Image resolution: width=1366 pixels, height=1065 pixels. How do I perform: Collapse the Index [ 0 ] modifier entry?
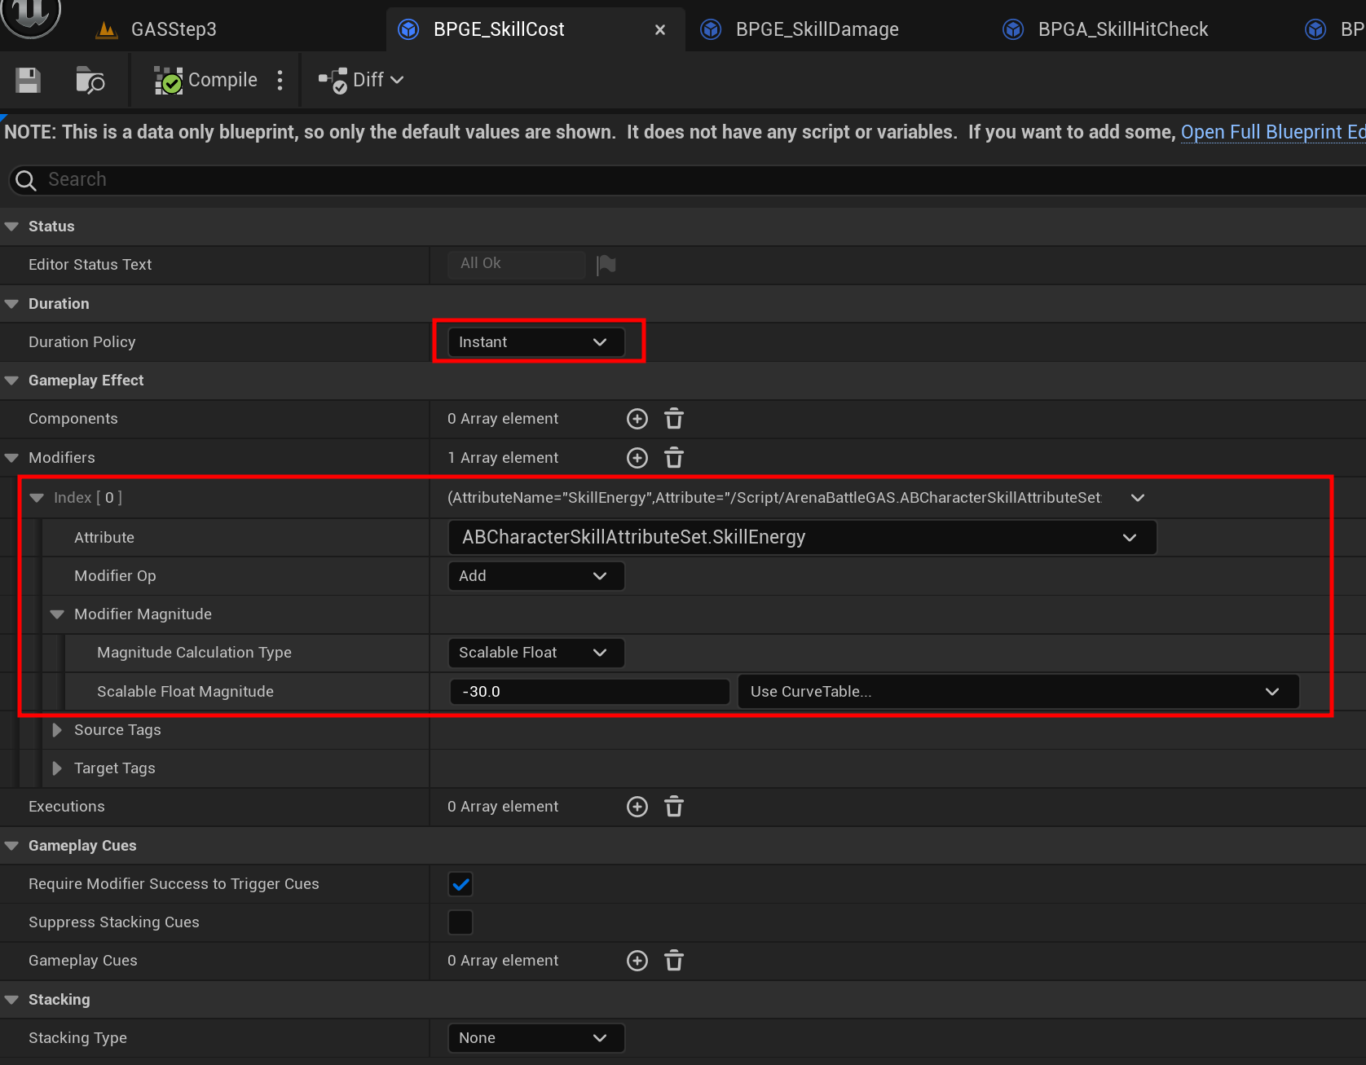(37, 498)
